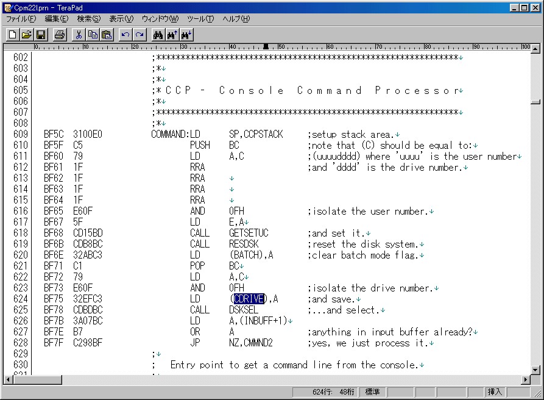Screen dimensions: 544x400
Task: Click line number 616 in the gutter
Action: tap(21, 211)
